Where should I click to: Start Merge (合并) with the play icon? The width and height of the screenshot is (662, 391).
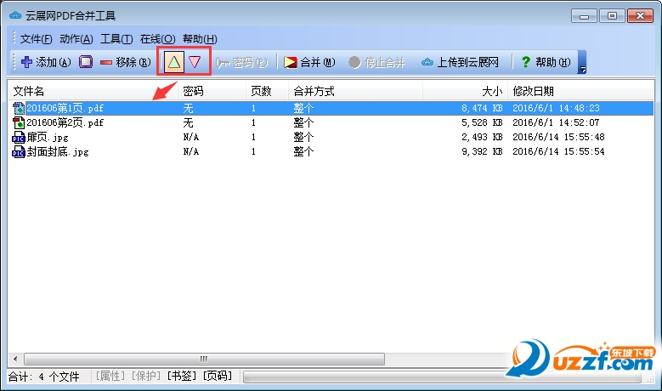click(x=290, y=63)
